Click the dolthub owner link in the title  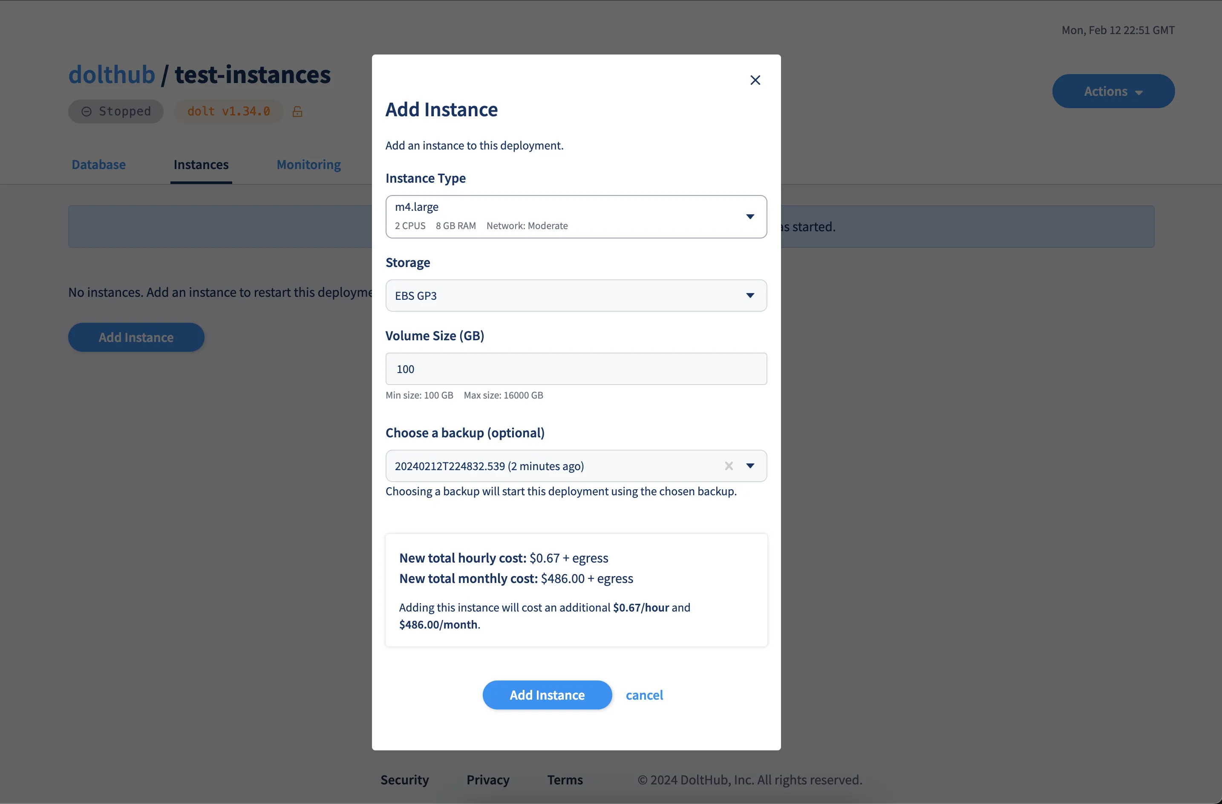(x=111, y=75)
